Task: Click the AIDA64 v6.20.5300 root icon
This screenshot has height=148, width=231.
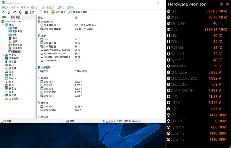Action: click(x=3, y=22)
